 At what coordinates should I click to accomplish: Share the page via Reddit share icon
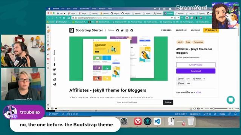click(54, 79)
